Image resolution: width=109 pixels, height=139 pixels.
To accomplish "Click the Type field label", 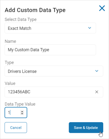I will (9, 63).
